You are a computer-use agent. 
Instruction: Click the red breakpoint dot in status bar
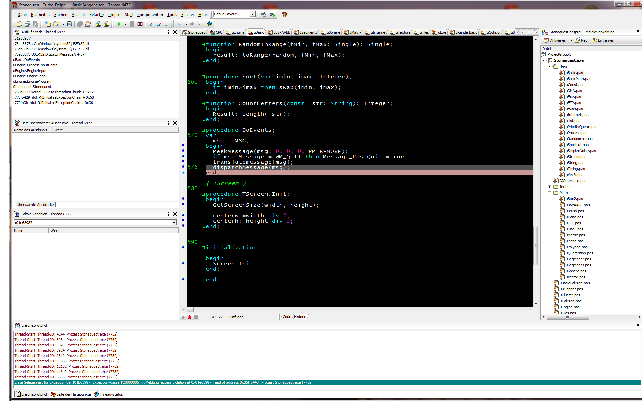pyautogui.click(x=189, y=317)
